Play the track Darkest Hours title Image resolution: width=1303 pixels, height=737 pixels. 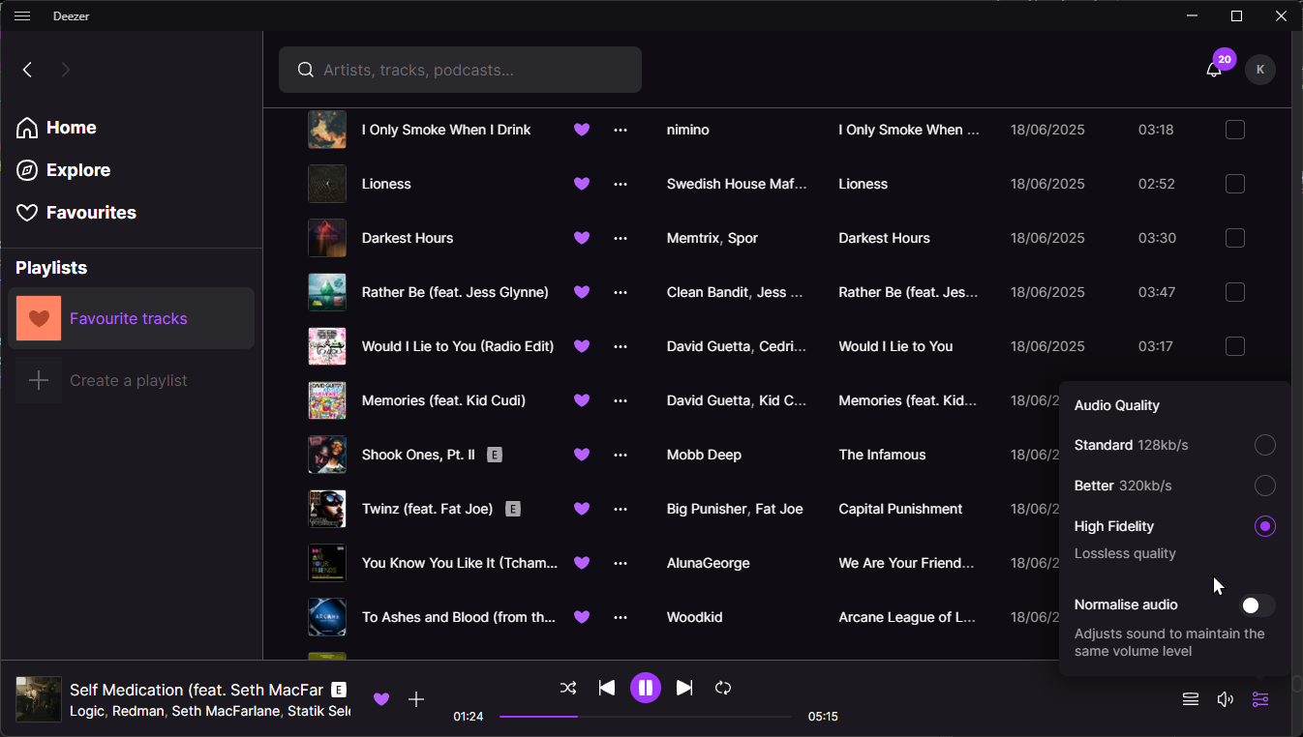point(408,238)
